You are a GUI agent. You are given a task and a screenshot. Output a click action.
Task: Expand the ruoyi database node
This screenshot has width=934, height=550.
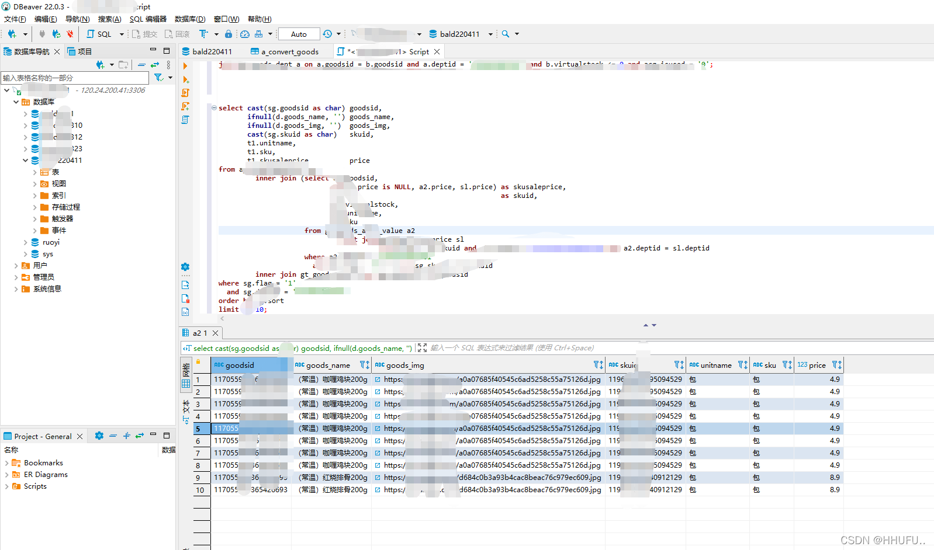(25, 242)
